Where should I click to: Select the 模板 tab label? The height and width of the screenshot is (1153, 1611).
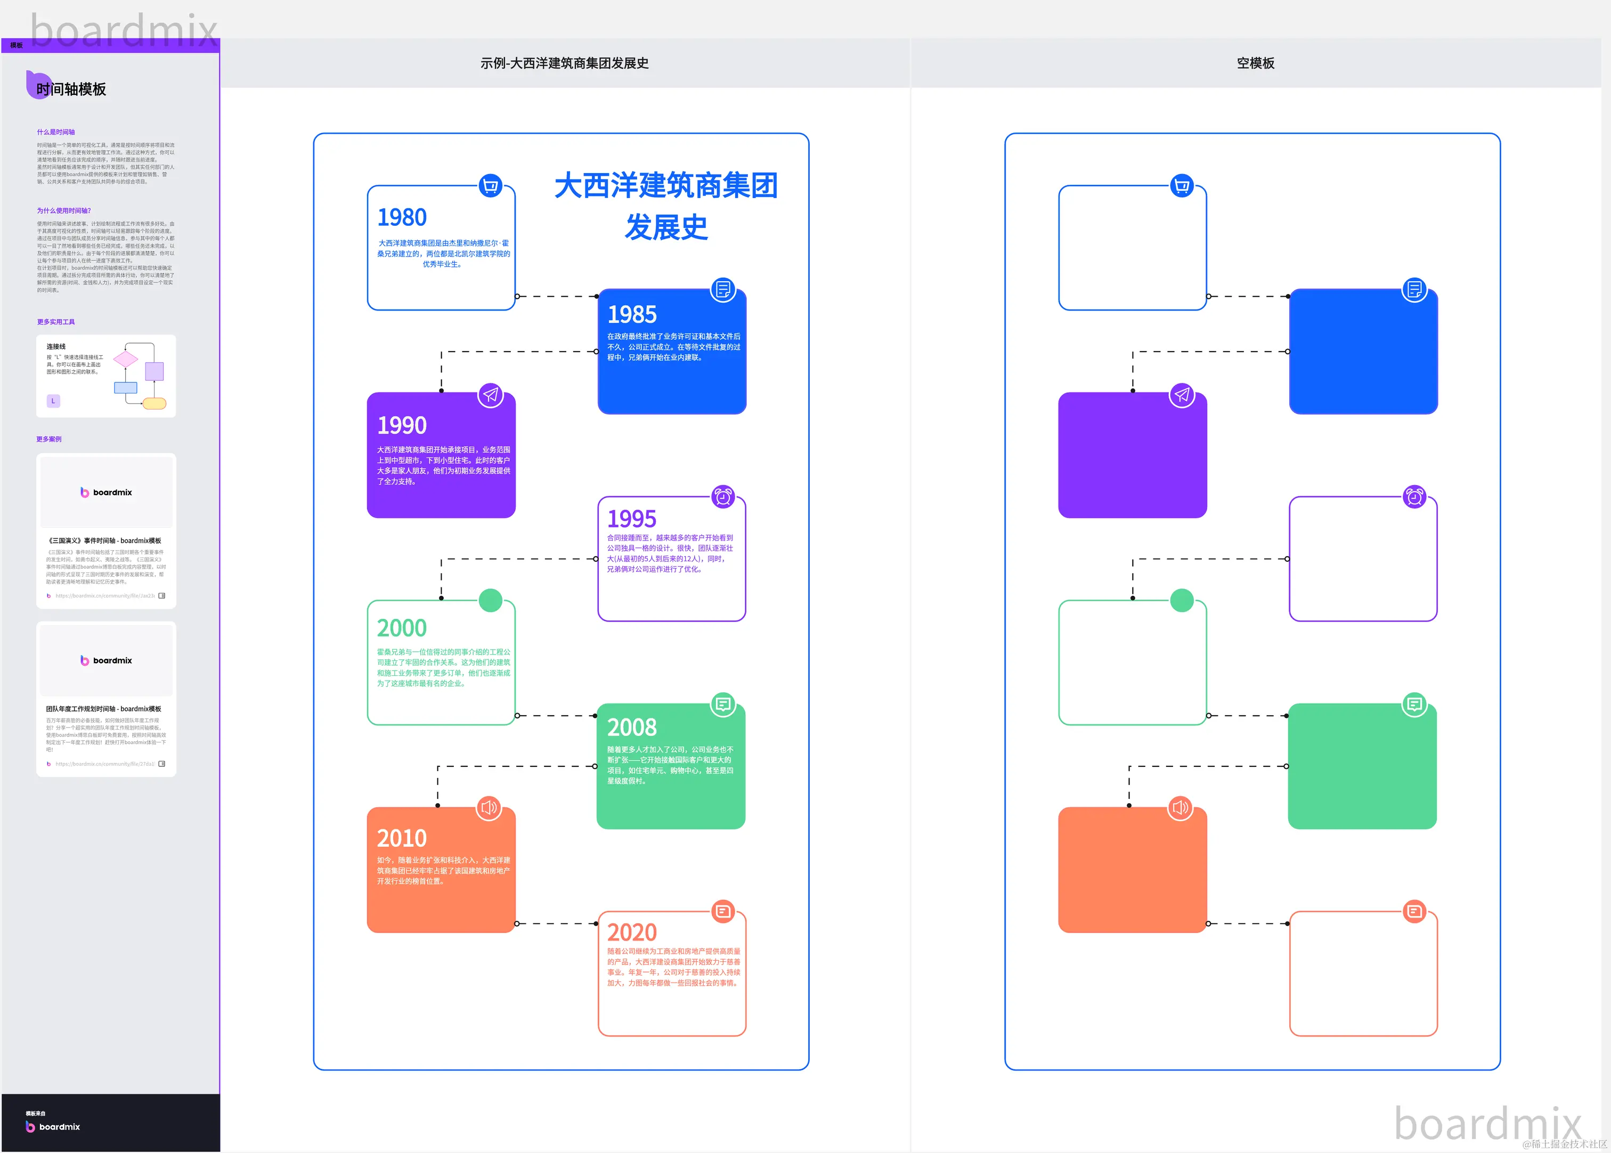(x=17, y=45)
